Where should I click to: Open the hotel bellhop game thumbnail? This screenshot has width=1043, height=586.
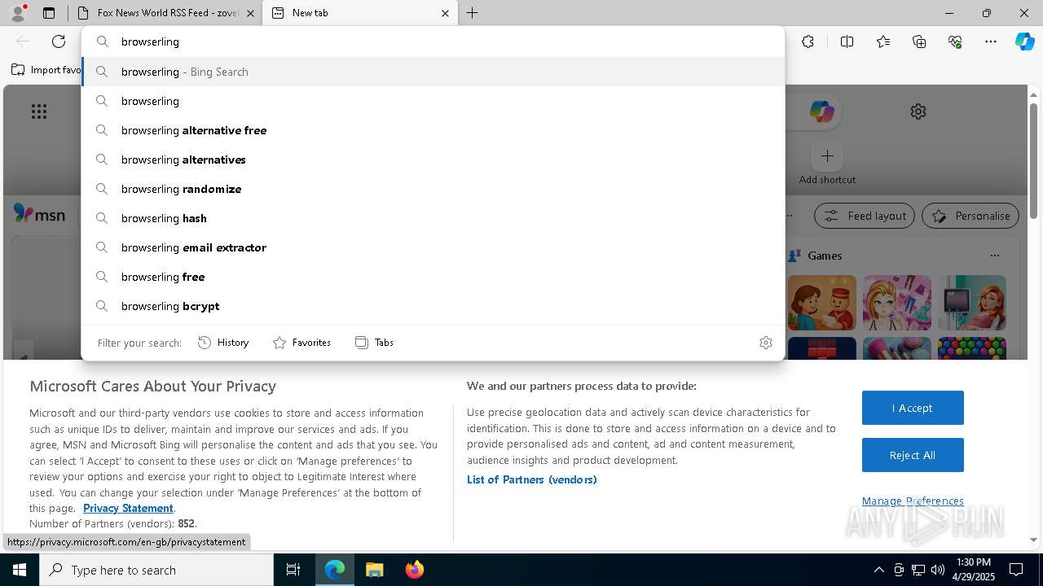(822, 303)
